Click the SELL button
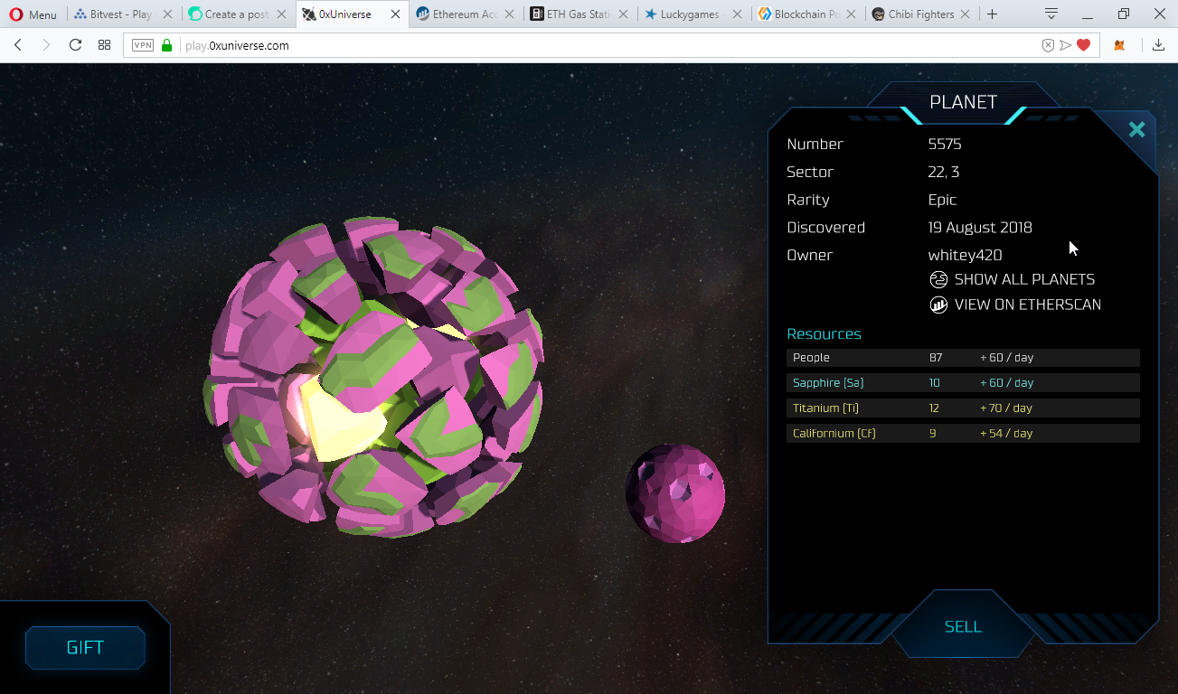 click(963, 626)
